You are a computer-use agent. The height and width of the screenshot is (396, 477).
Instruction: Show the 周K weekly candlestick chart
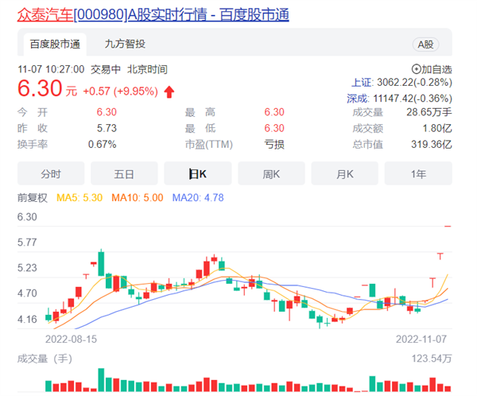point(271,173)
